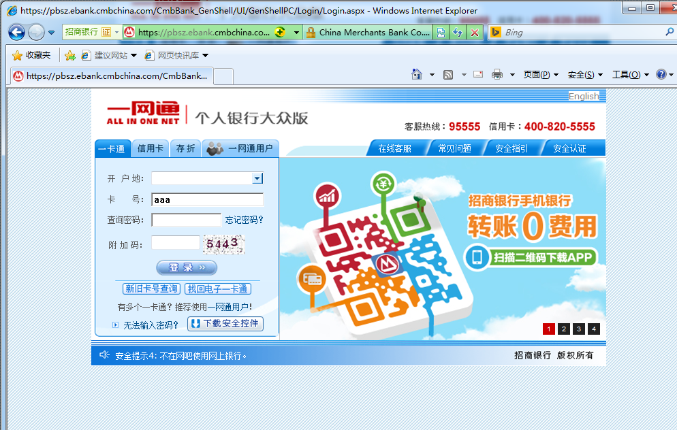Expand the Home button dropdown arrow
This screenshot has height=430, width=677.
pos(432,75)
